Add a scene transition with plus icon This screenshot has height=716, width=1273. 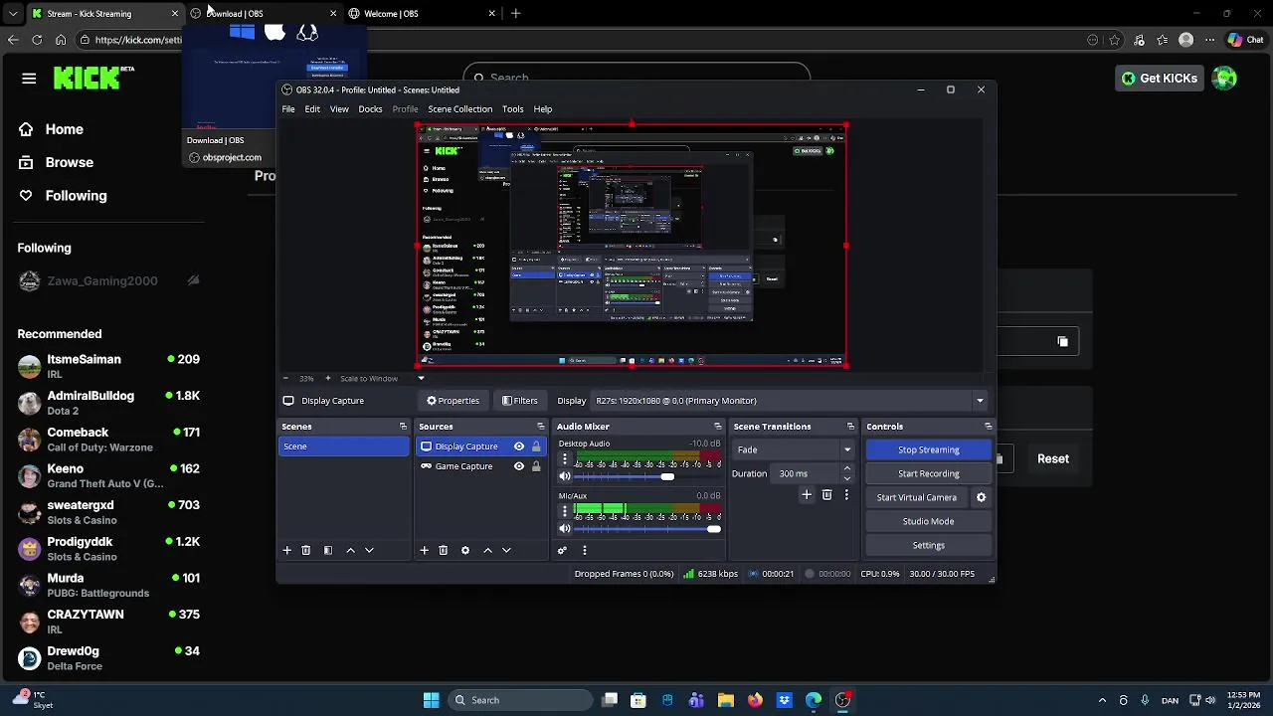807,494
